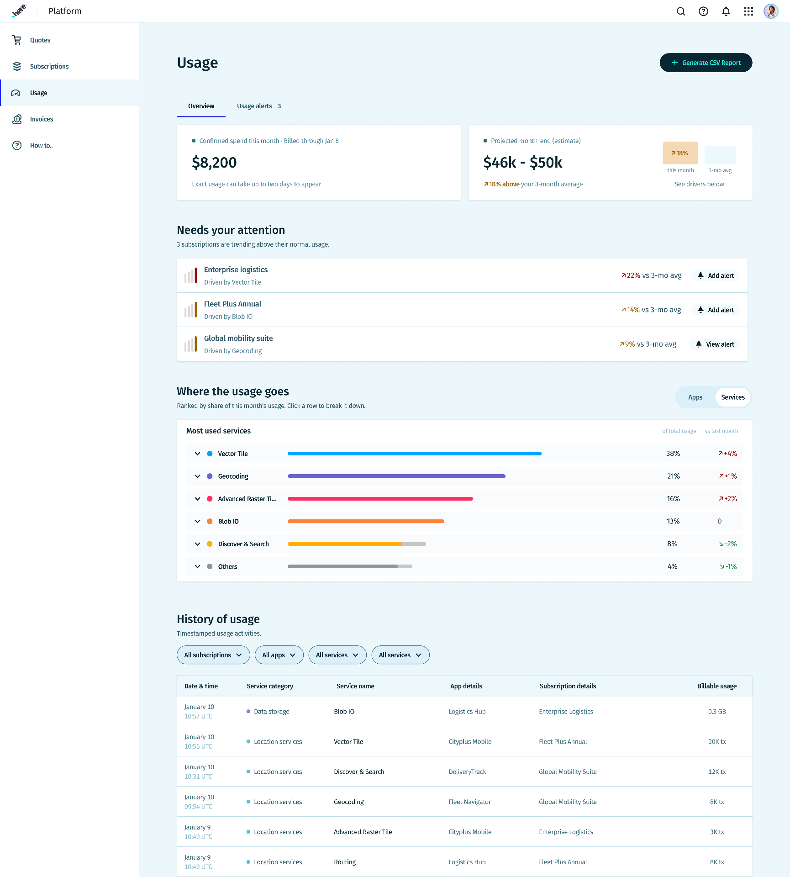
Task: Switch breakdown to Apps
Action: [695, 397]
